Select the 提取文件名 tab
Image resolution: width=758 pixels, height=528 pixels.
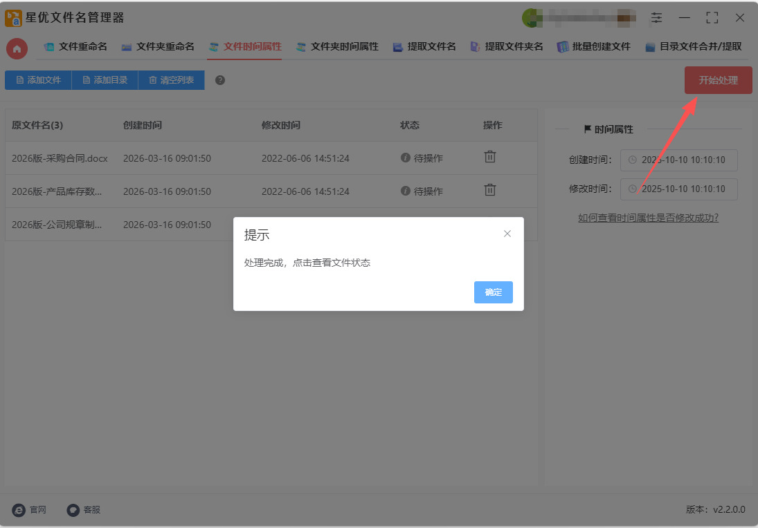point(424,47)
